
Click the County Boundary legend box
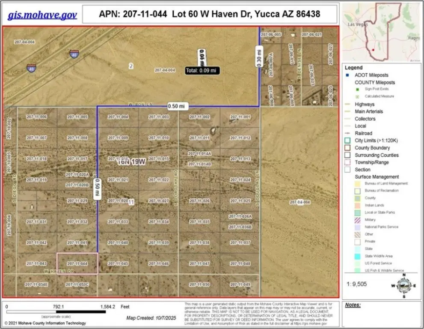(349, 148)
